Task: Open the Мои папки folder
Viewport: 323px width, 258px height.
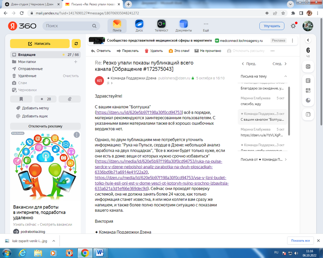Action: pos(27,62)
